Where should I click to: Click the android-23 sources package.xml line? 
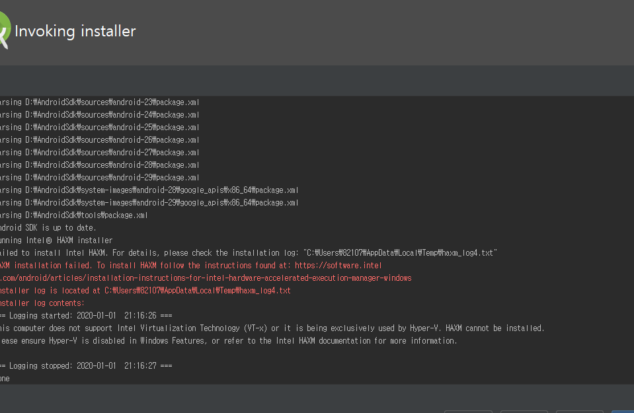point(99,102)
